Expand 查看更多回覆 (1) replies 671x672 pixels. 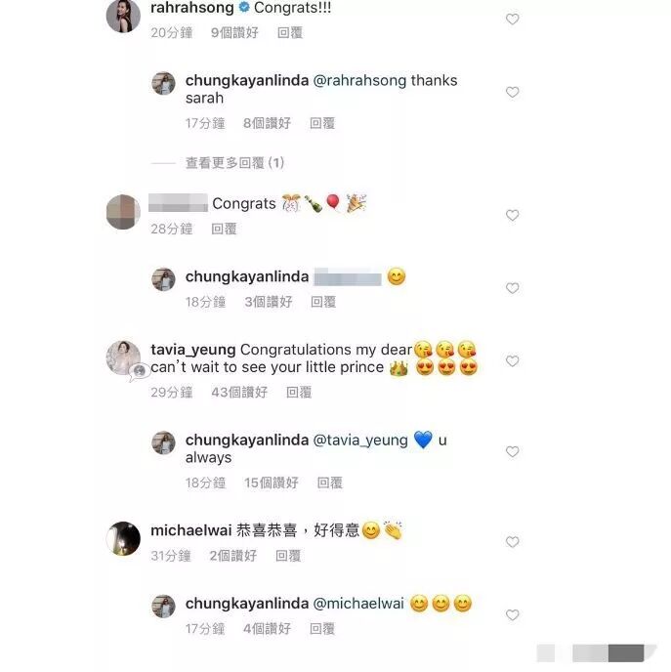click(234, 163)
